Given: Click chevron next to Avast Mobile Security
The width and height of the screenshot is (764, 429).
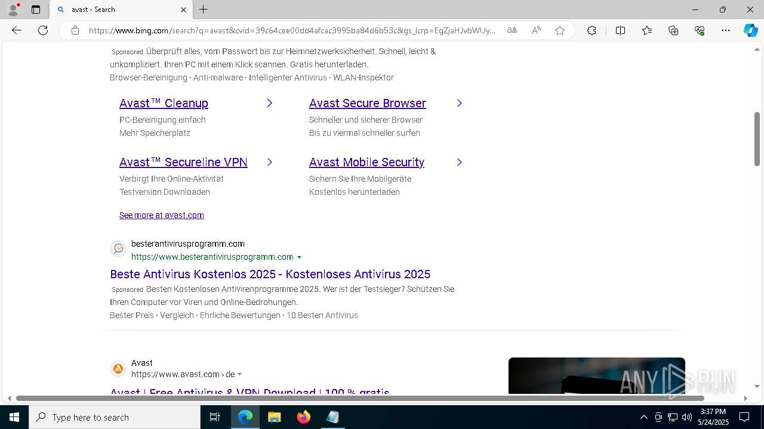Looking at the screenshot, I should pos(459,162).
